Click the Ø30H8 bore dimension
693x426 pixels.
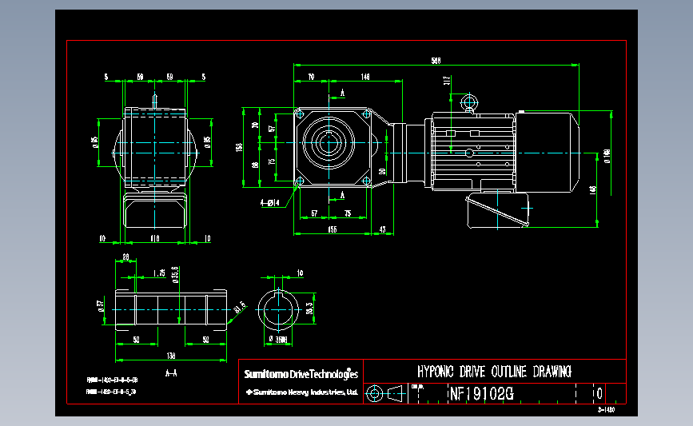coord(278,340)
